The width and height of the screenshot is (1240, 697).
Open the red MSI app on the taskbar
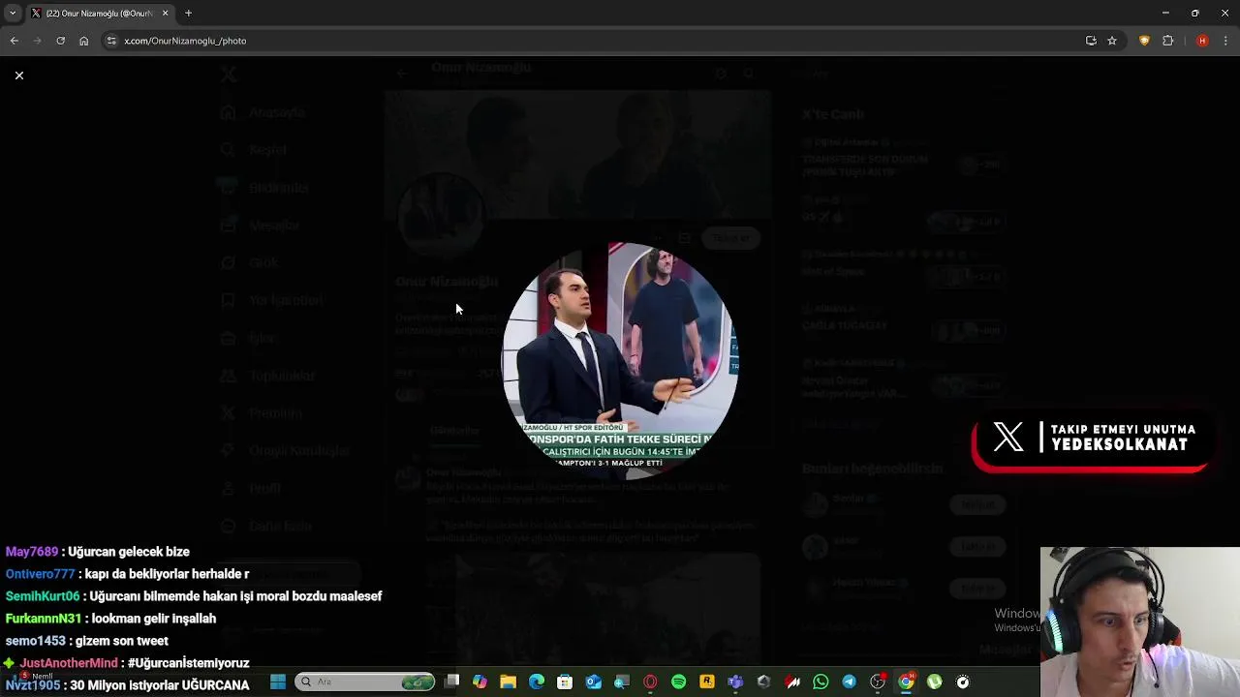tap(792, 682)
